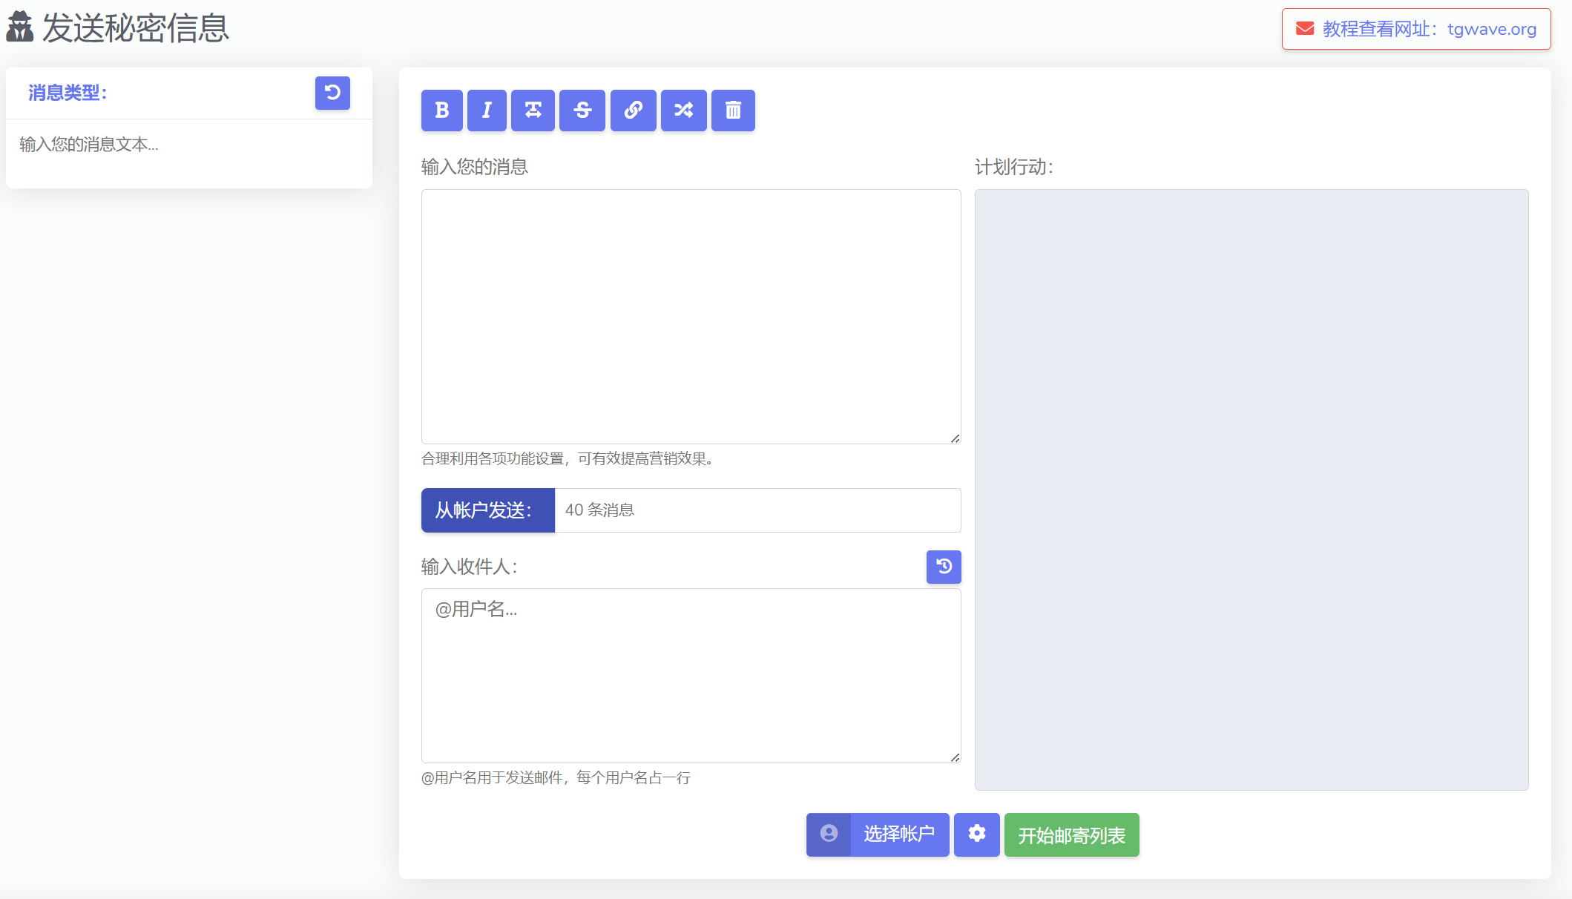Focus the message input textarea

[x=691, y=317]
